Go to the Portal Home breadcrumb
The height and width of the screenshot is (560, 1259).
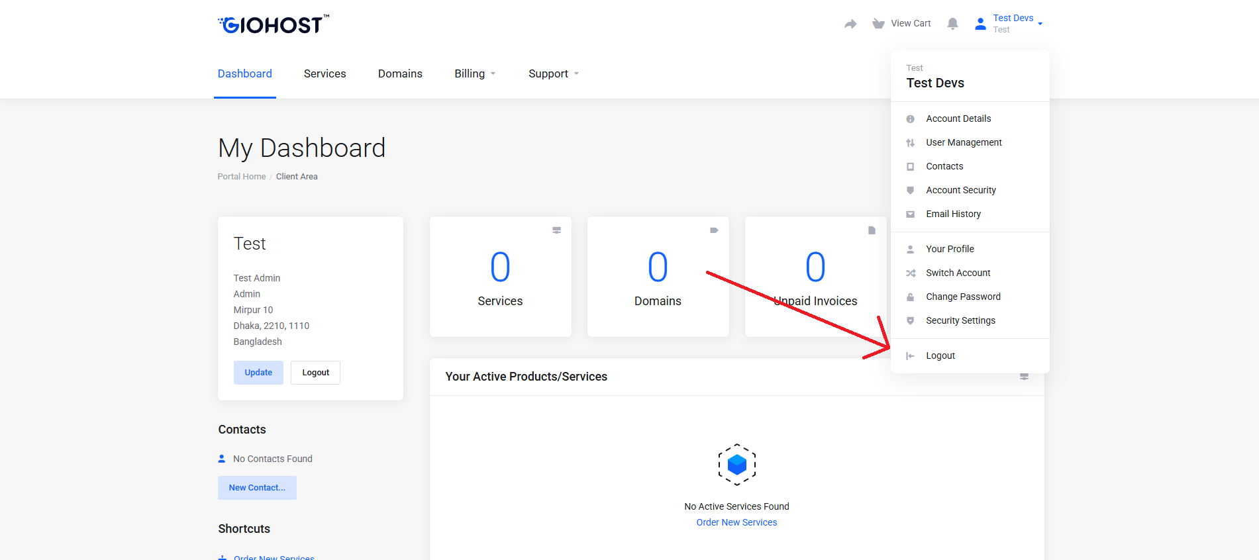pos(242,177)
